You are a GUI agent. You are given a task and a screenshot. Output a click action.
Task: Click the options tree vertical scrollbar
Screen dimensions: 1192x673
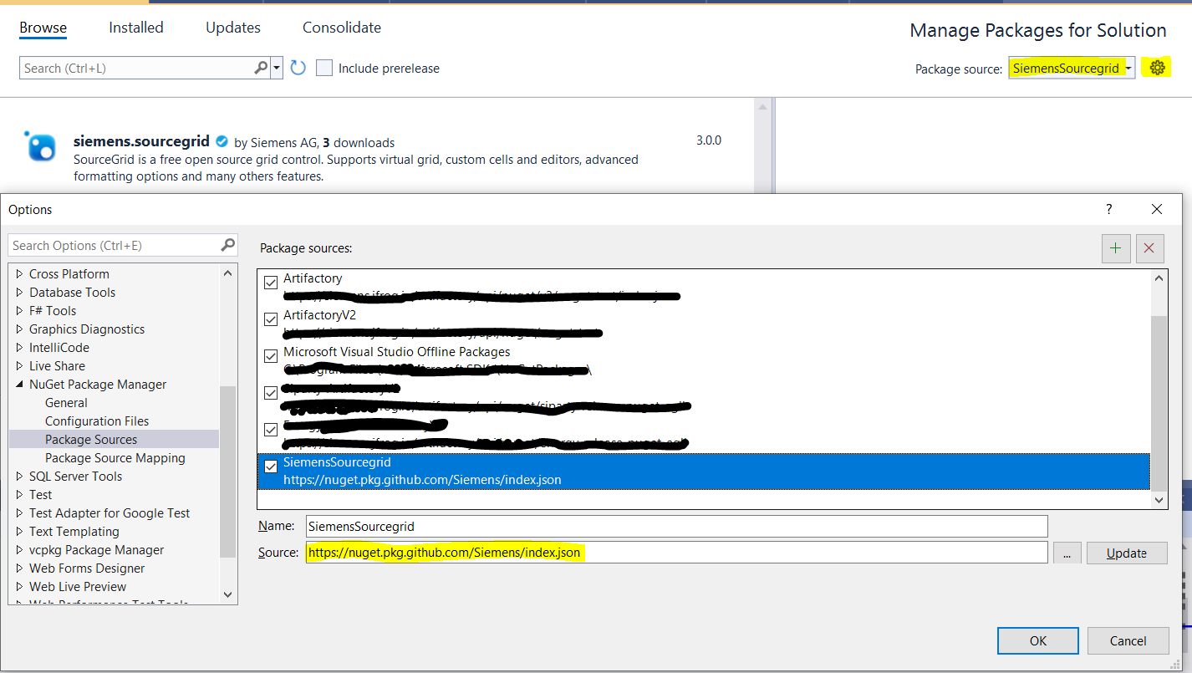click(228, 472)
